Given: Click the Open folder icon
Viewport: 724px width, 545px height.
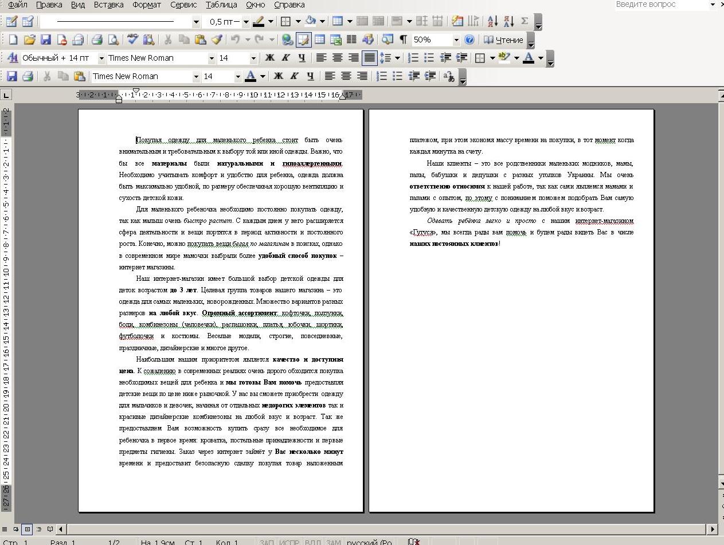Looking at the screenshot, I should point(29,40).
